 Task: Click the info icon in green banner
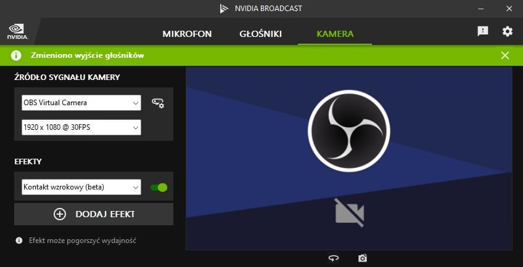[x=16, y=55]
